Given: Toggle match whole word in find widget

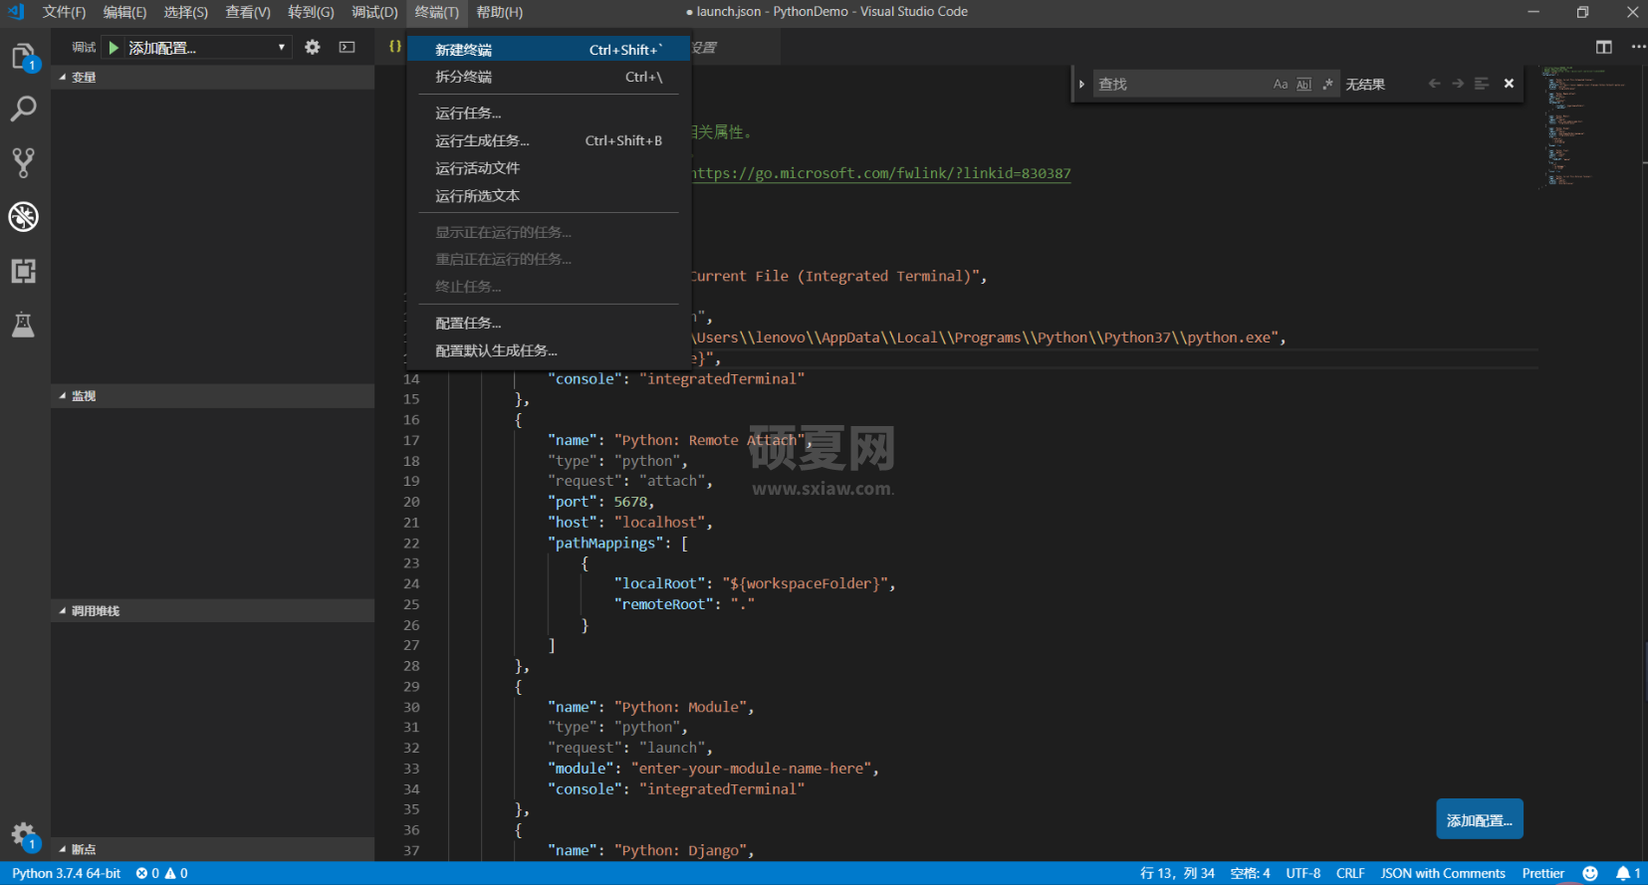Looking at the screenshot, I should click(x=1303, y=85).
